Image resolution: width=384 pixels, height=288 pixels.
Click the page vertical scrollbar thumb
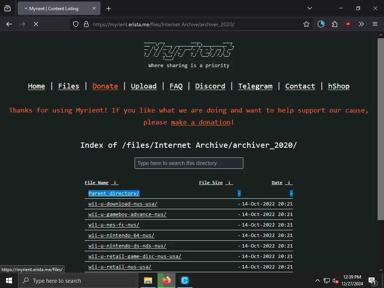381,129
